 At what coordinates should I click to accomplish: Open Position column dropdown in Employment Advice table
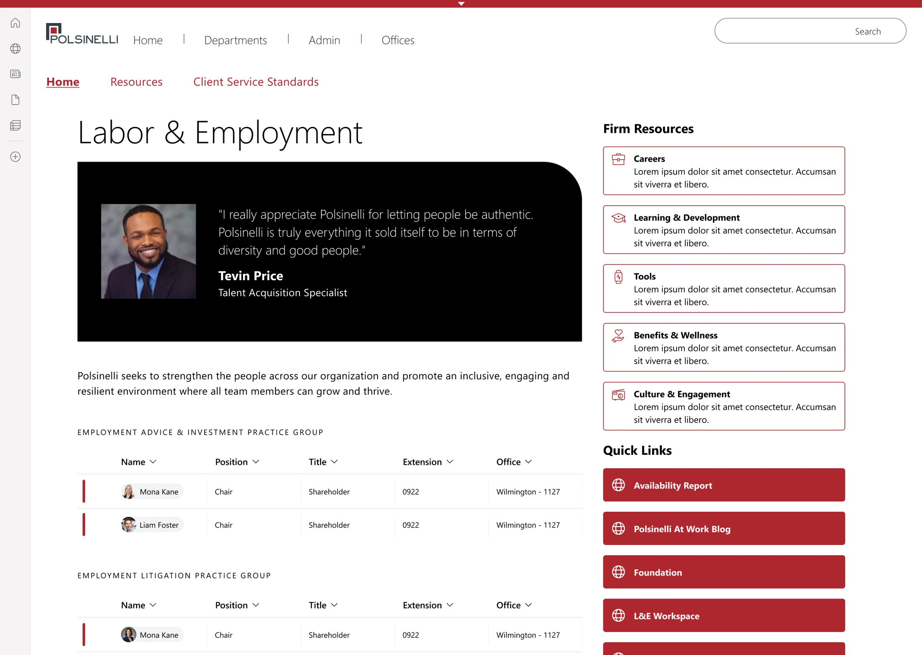[x=256, y=462]
